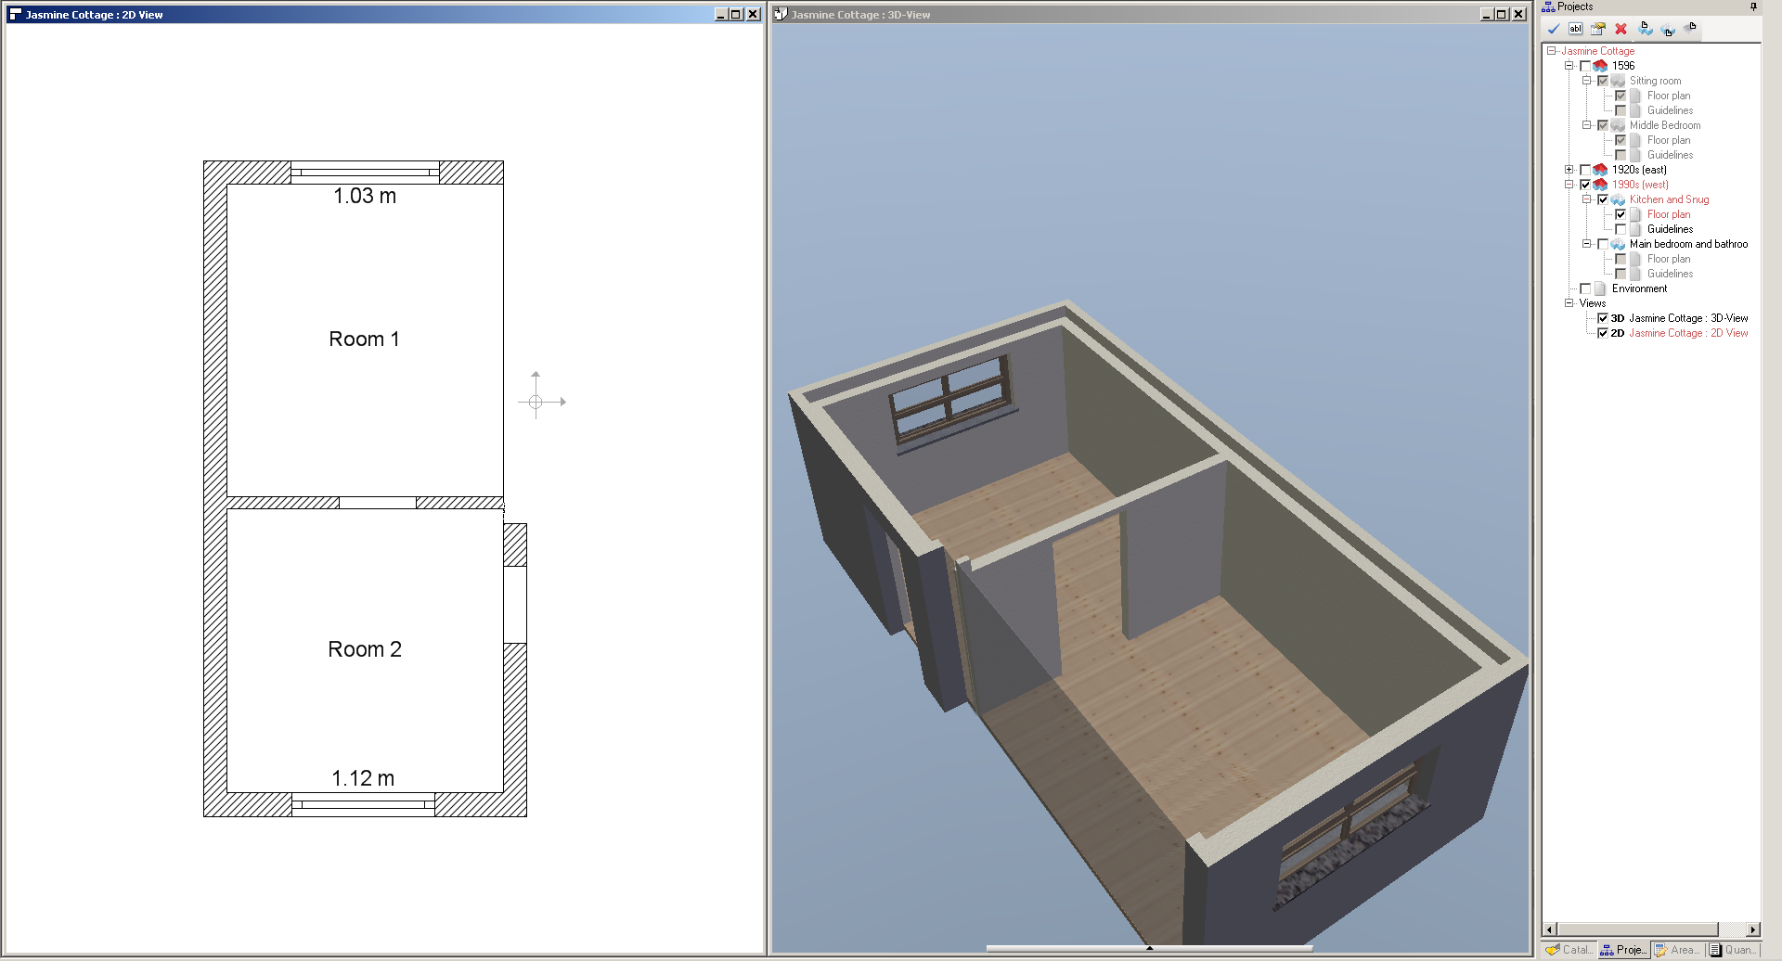Enable Guidelines under Kitchen and Snug

click(1621, 229)
